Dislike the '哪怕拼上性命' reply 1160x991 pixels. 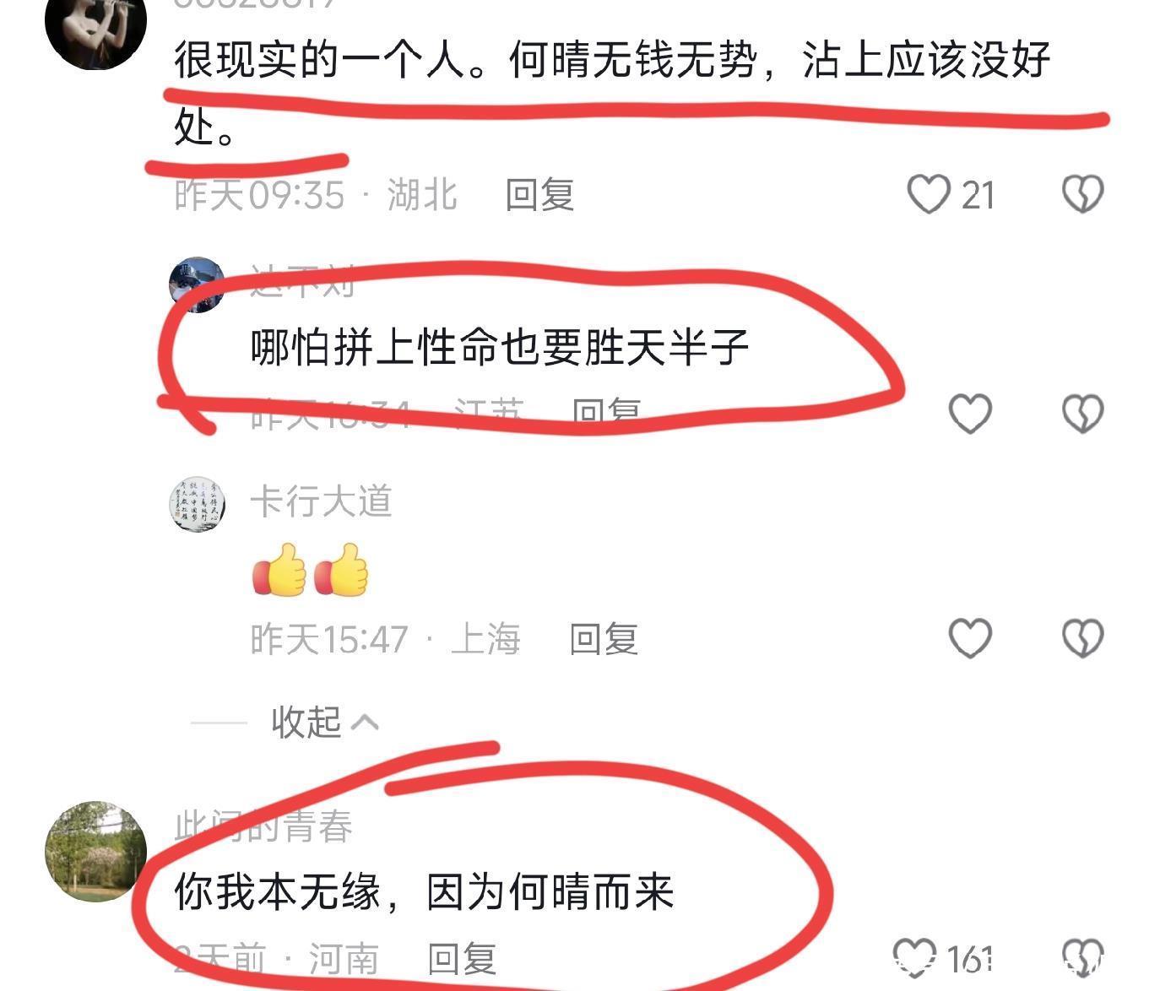coord(1082,414)
